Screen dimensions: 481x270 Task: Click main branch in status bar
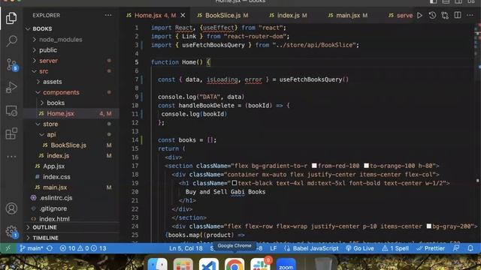click(32, 248)
